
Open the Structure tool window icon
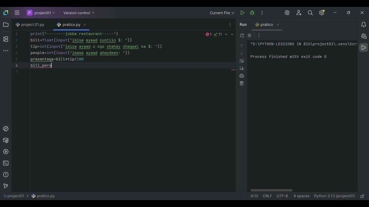point(6,39)
